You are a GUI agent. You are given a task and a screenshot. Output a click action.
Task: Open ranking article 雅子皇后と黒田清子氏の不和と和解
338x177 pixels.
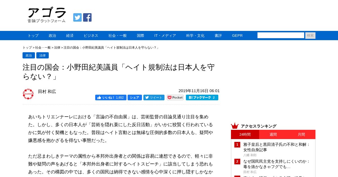pyautogui.click(x=277, y=147)
